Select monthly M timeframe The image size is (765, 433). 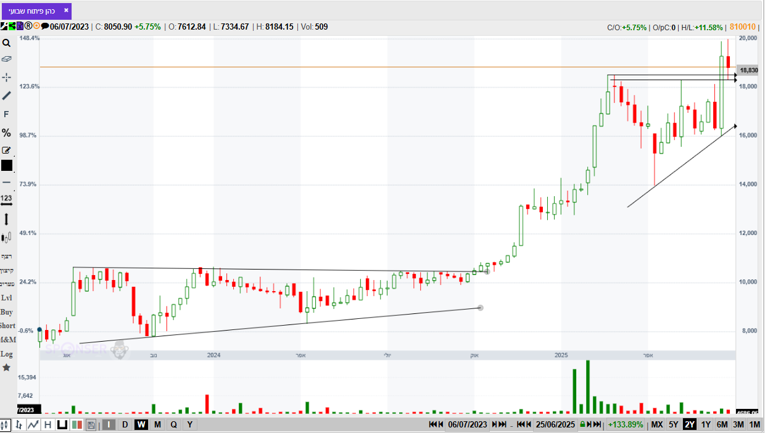157,424
